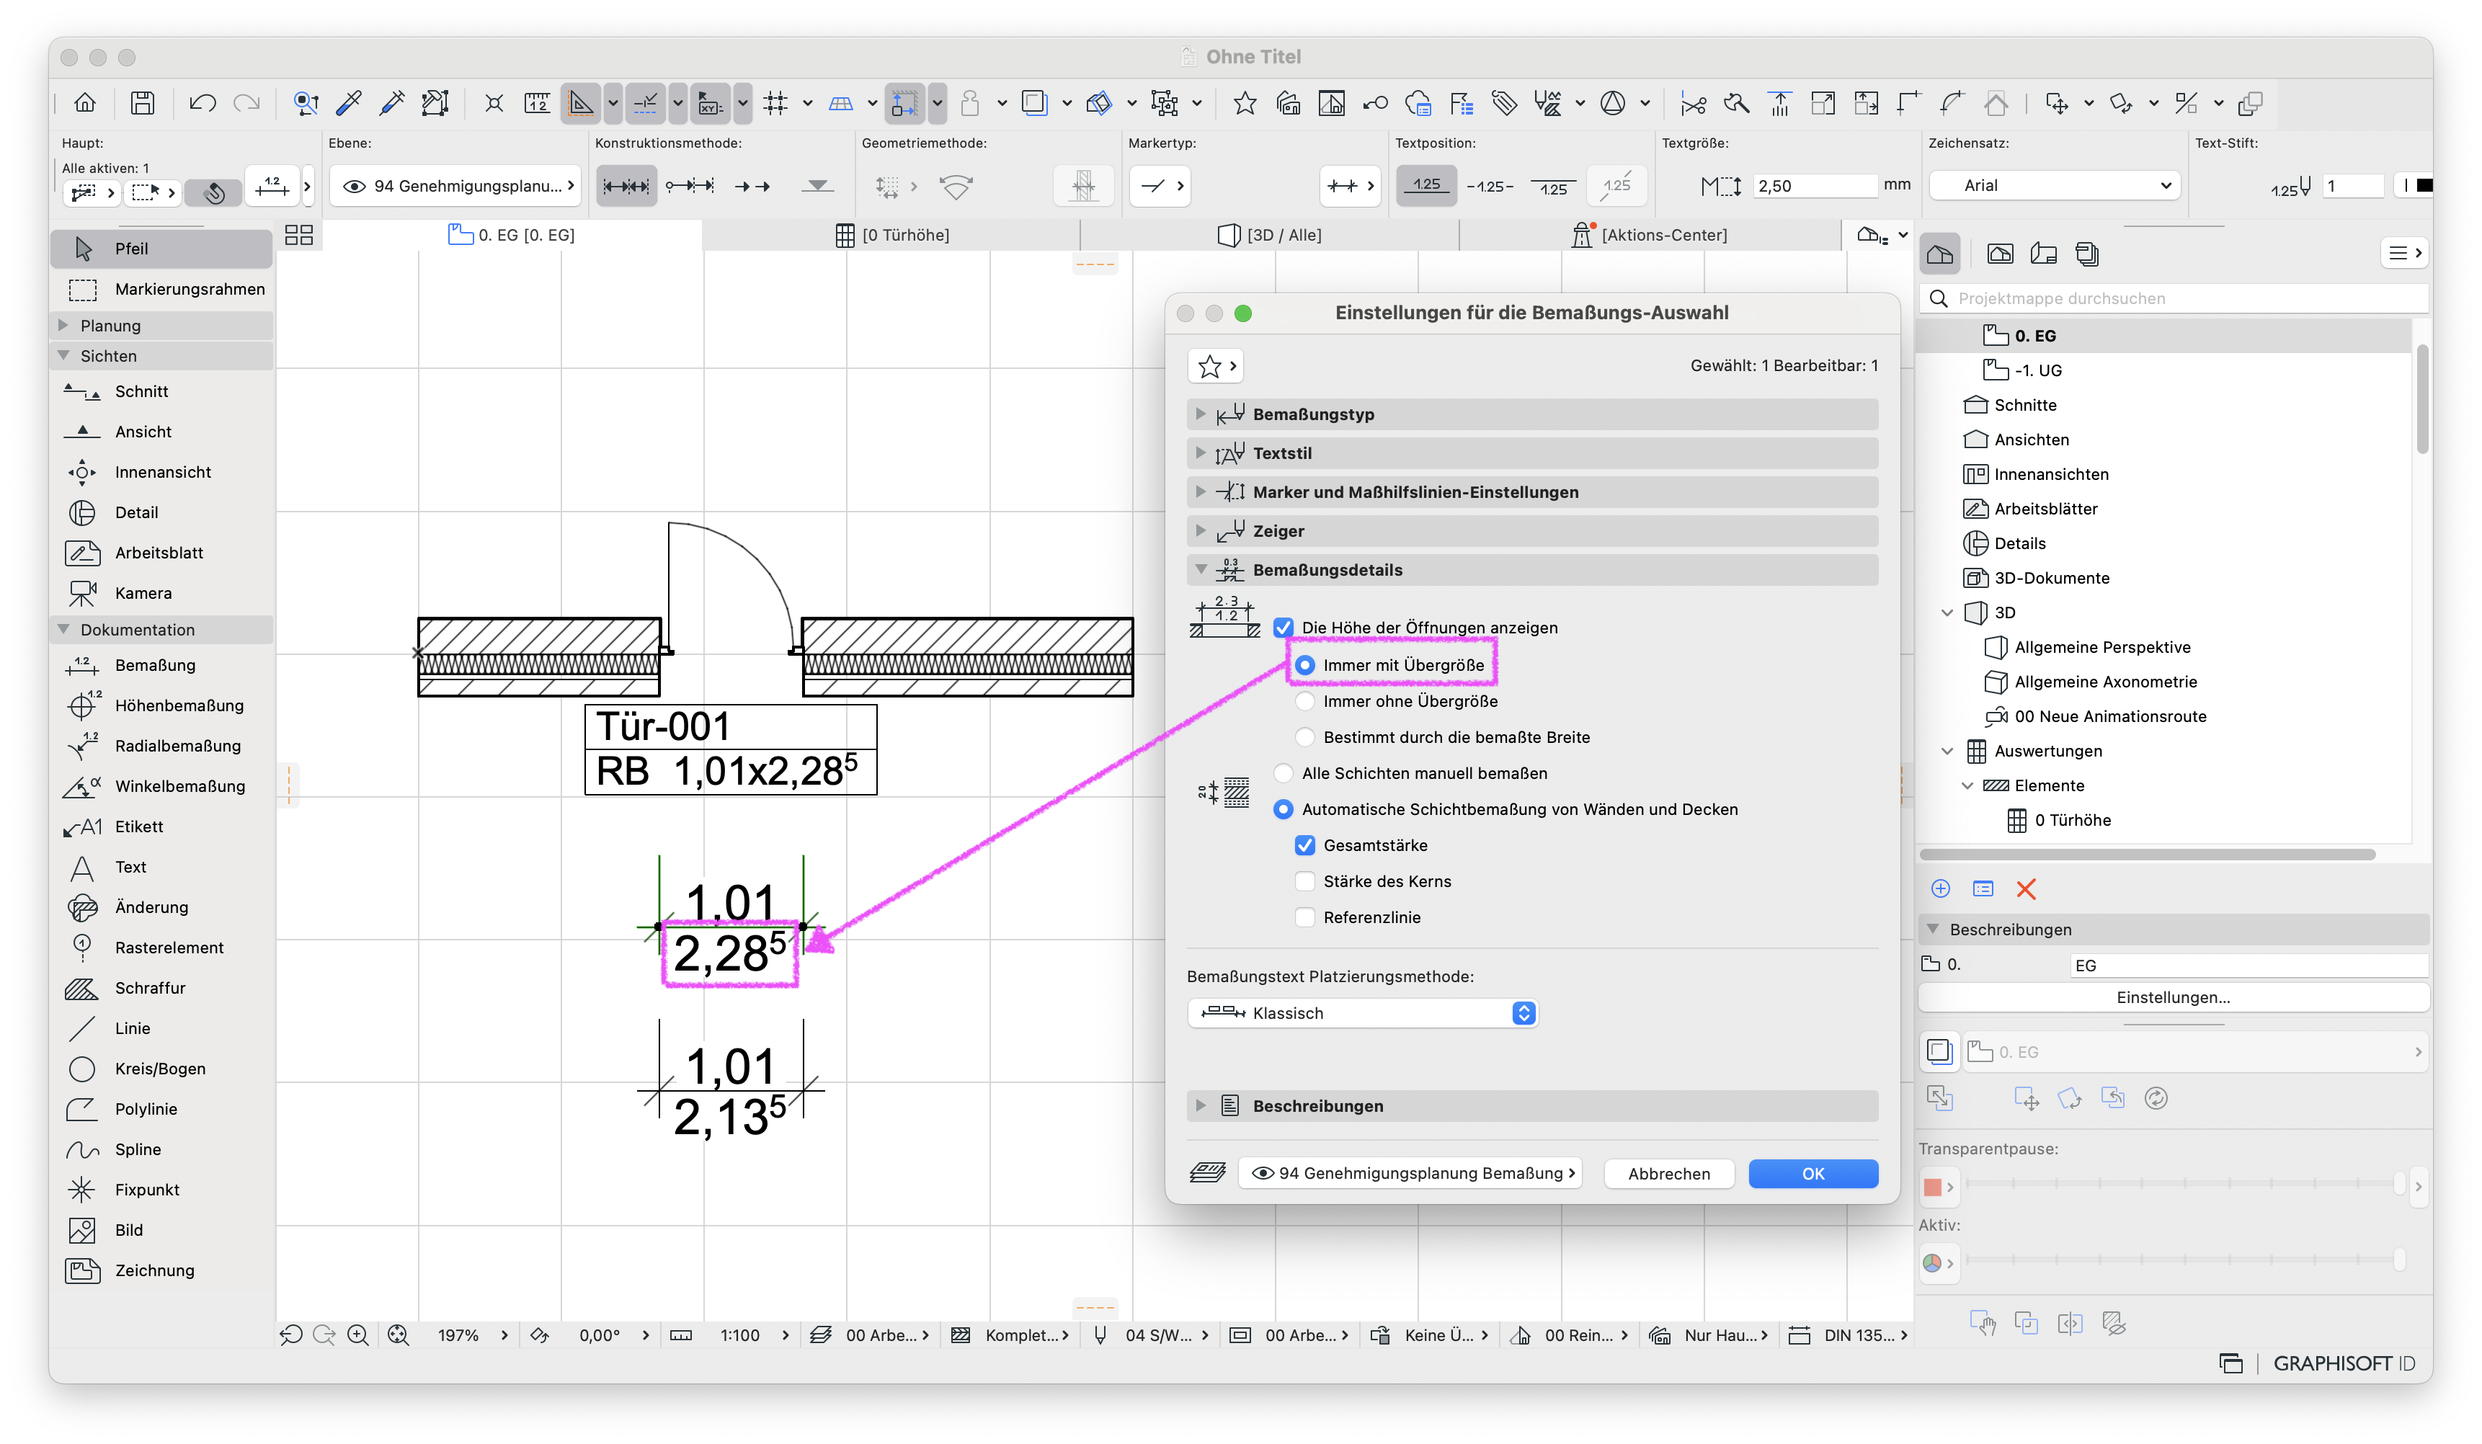Image resolution: width=2482 pixels, height=1444 pixels.
Task: Click the blue plus add view icon
Action: click(x=1940, y=888)
